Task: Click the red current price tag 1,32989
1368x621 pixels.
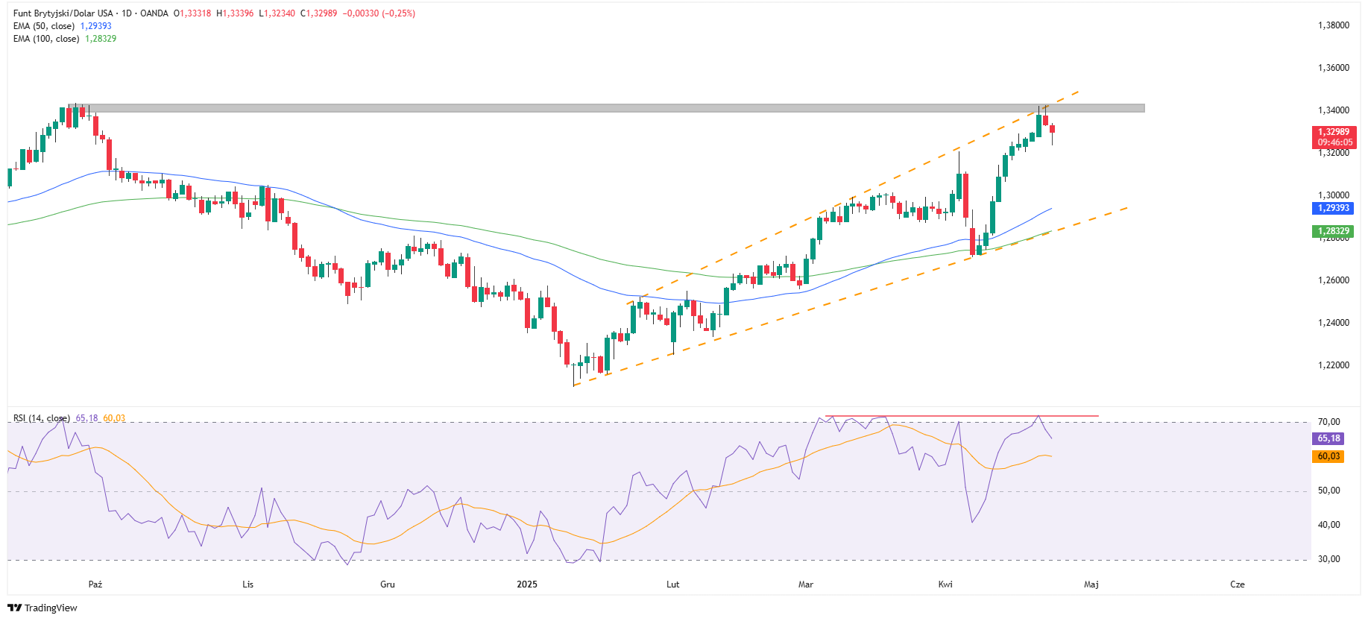Action: [1334, 132]
